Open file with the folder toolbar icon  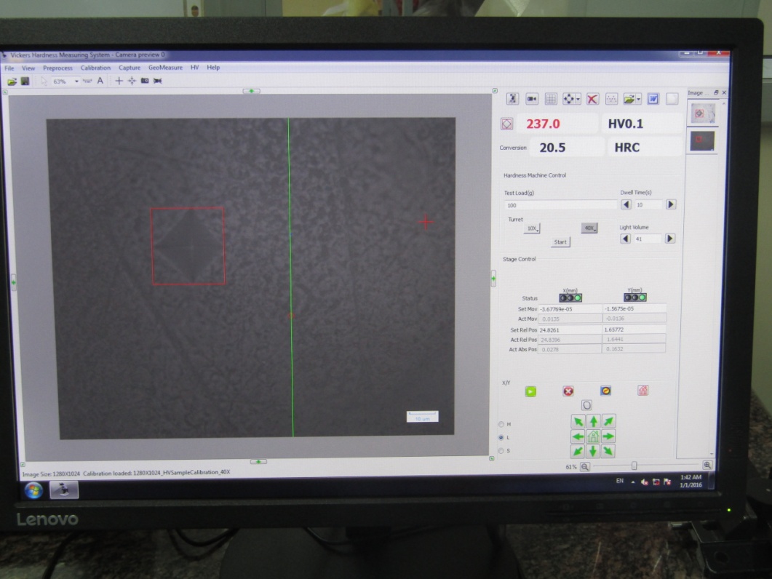pyautogui.click(x=12, y=81)
